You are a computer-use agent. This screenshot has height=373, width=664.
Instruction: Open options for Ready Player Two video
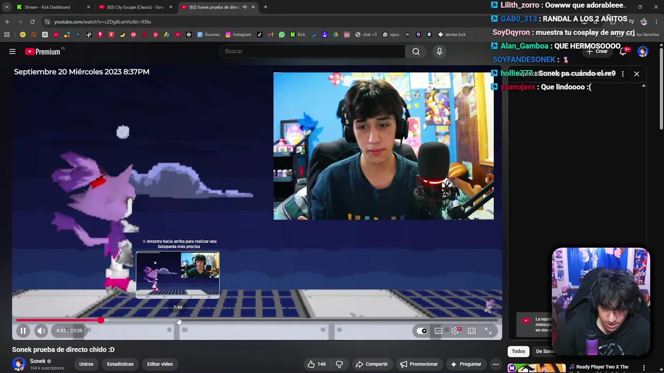(644, 368)
